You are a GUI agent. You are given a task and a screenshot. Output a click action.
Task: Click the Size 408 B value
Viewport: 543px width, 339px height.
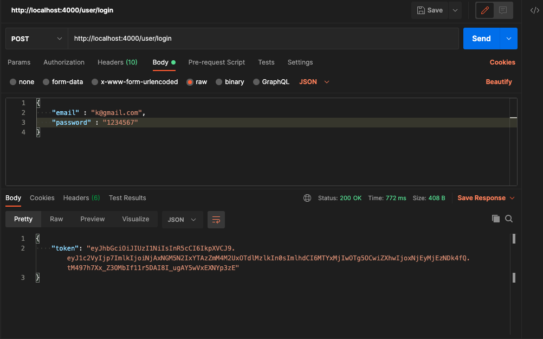437,198
